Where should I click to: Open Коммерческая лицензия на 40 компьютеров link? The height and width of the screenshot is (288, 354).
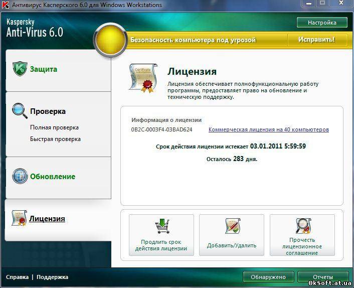269,129
